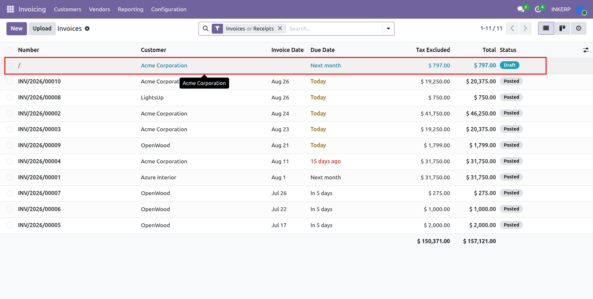Click the magnifying glass search icon
Viewport: 593px width, 299px height.
206,29
